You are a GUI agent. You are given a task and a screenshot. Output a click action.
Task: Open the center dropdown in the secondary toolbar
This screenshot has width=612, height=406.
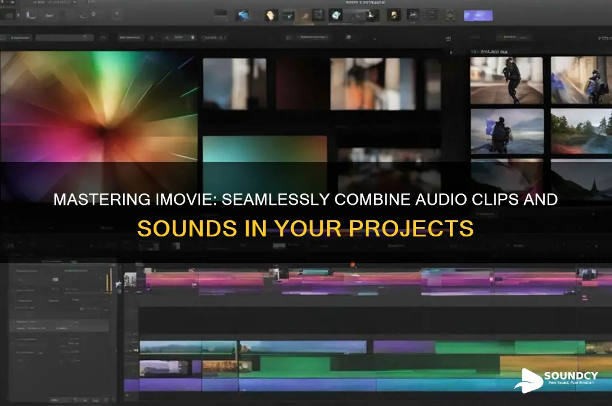tap(313, 38)
